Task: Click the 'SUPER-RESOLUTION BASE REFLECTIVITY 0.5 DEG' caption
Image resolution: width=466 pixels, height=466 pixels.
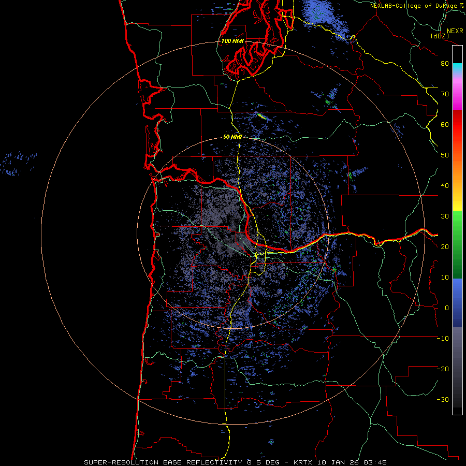Action: pyautogui.click(x=182, y=462)
